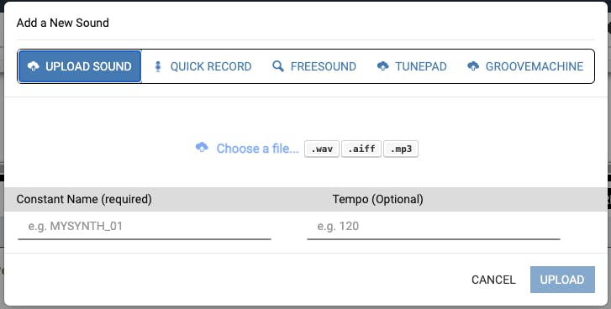Click the microphone icon for Quick Record
Screen dimensions: 611x309
coord(158,66)
